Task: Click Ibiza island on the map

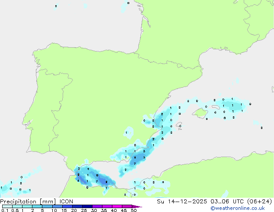Action: [x=178, y=125]
